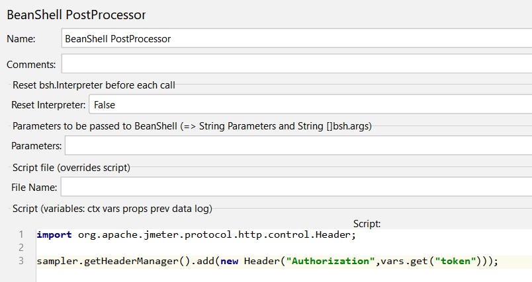
Task: Click line number 3 in script gutter
Action: coord(21,262)
